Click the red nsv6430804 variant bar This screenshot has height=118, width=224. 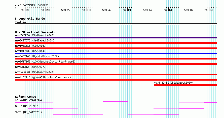pyautogui.click(x=116, y=75)
